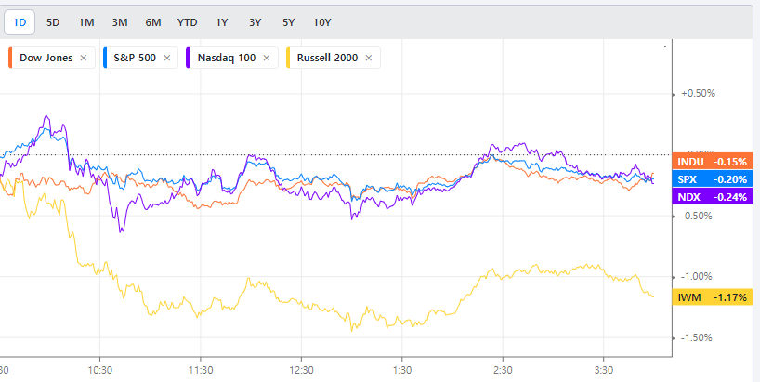
Task: Open the 3Y time range
Action: coord(254,21)
